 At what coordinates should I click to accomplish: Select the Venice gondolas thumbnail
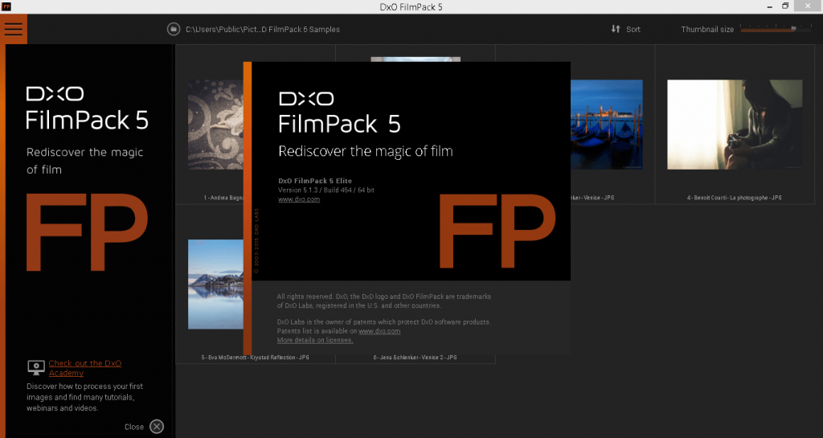point(606,125)
